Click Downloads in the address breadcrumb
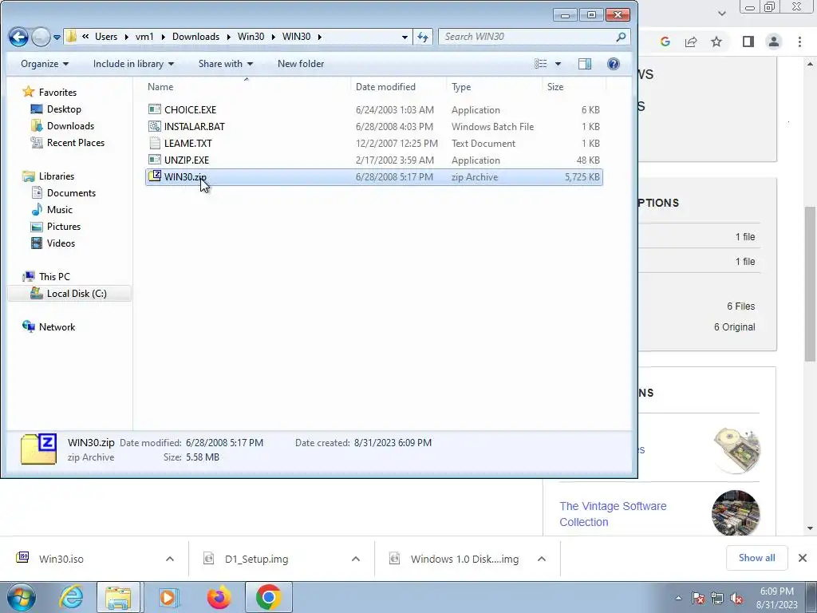The image size is (817, 613). 195,37
